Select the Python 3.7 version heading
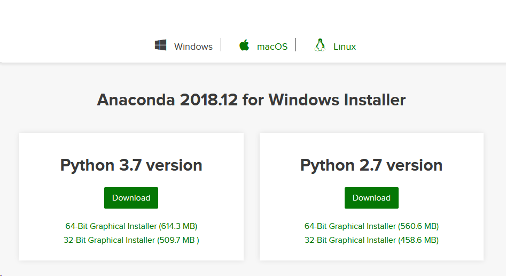Image resolution: width=506 pixels, height=276 pixels. [131, 165]
